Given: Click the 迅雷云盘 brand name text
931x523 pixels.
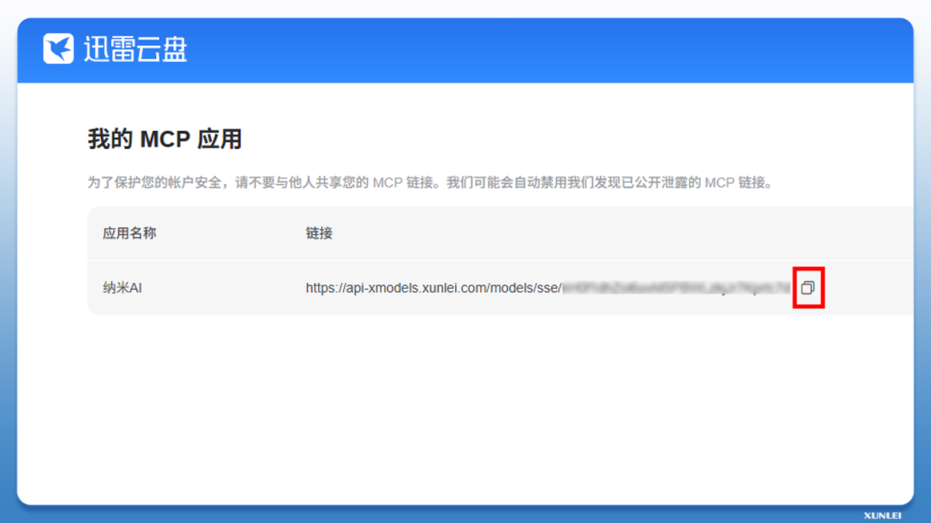Looking at the screenshot, I should 135,49.
